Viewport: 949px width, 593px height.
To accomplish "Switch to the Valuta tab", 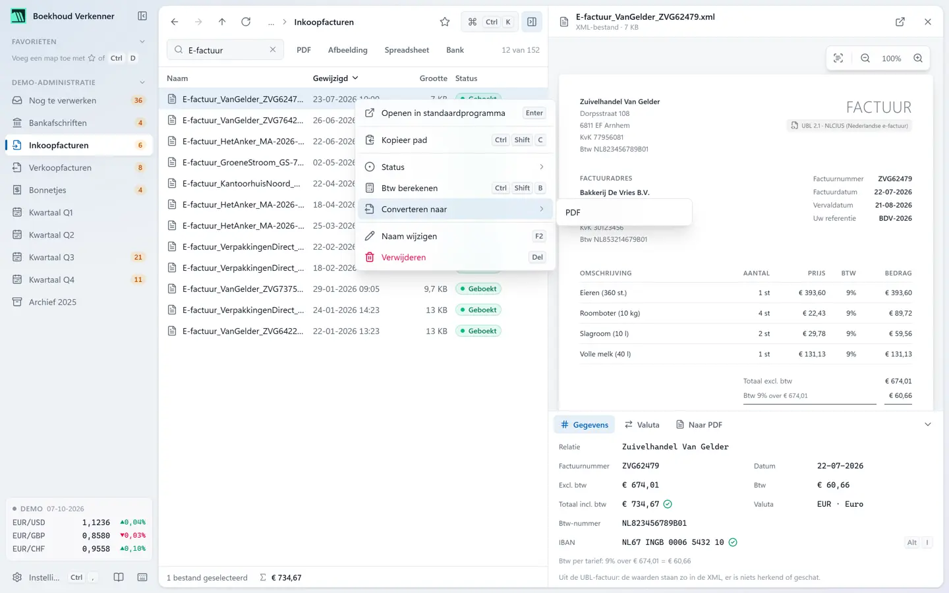I will [x=642, y=424].
